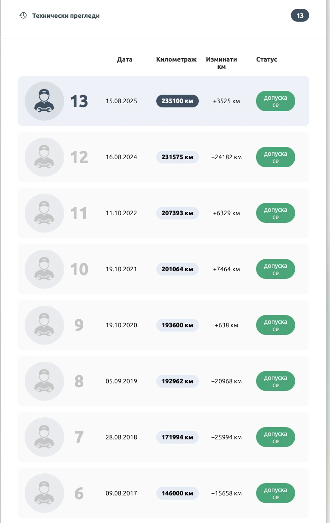Select the mechanic avatar for inspection 13

(x=45, y=101)
